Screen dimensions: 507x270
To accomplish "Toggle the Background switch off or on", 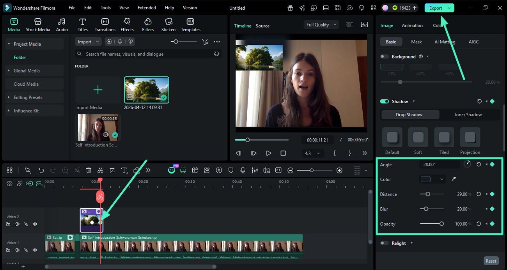I will click(x=385, y=56).
